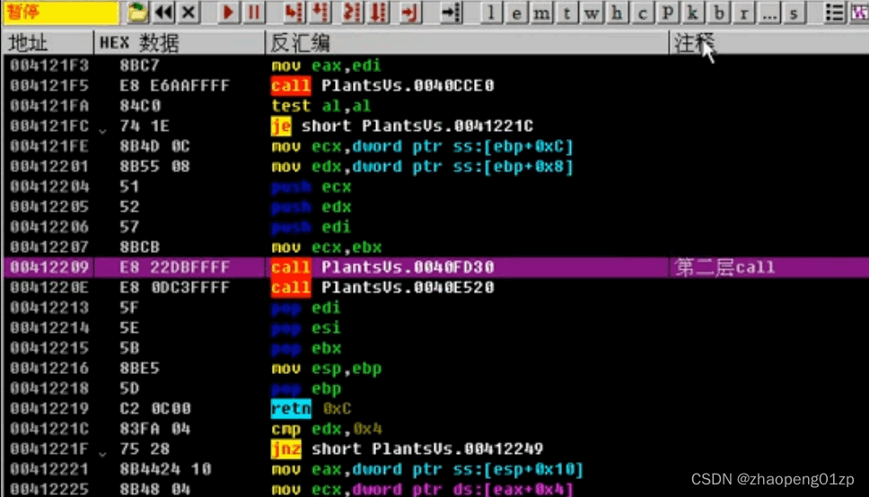This screenshot has height=497, width=869.
Task: Select the je short PlantsVs.0041221C line
Action: click(x=402, y=126)
